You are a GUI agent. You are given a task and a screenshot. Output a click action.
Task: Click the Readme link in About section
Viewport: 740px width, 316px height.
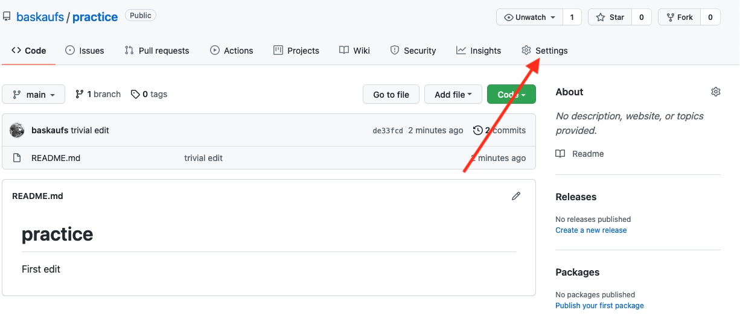click(x=588, y=154)
